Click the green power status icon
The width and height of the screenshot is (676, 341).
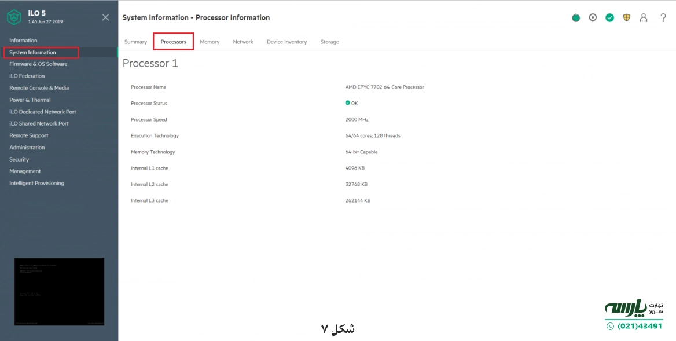coord(576,17)
